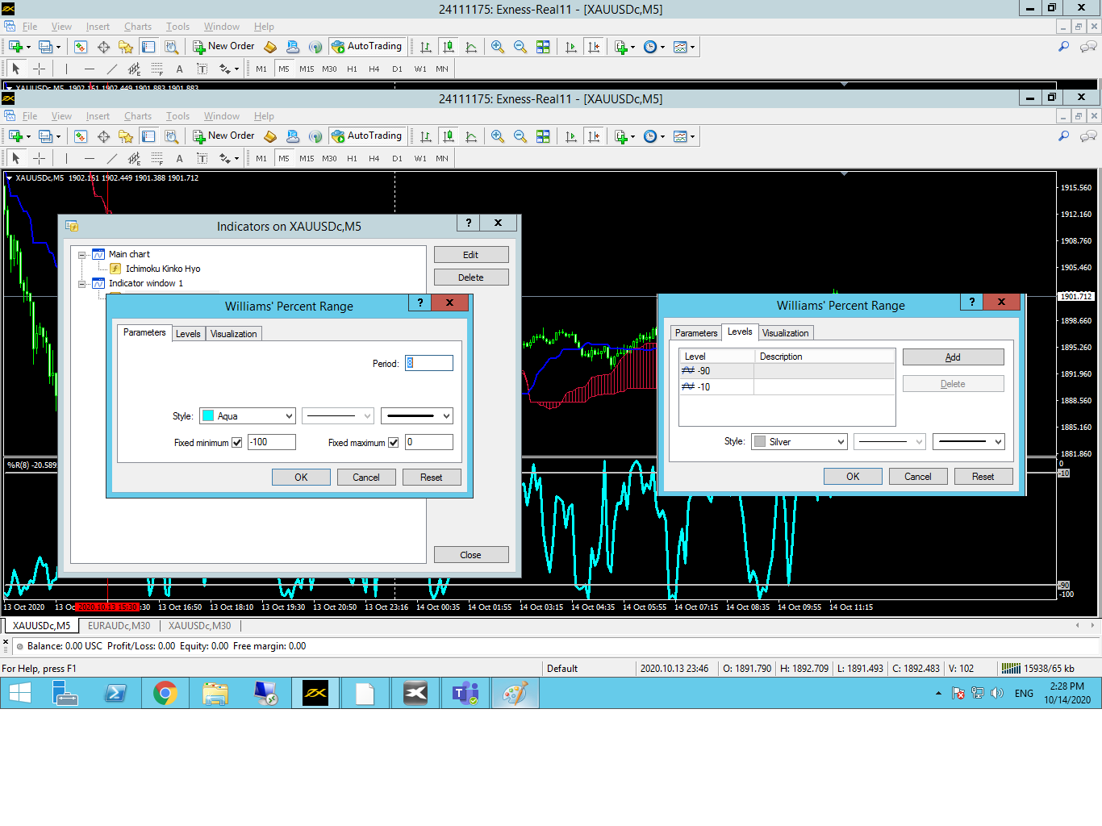Select the text label tool in the lower toolbar
The height and width of the screenshot is (826, 1102).
202,158
